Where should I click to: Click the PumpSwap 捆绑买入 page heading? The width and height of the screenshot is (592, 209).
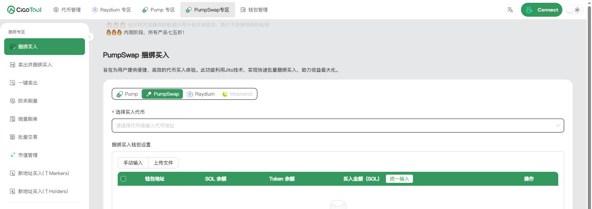136,55
